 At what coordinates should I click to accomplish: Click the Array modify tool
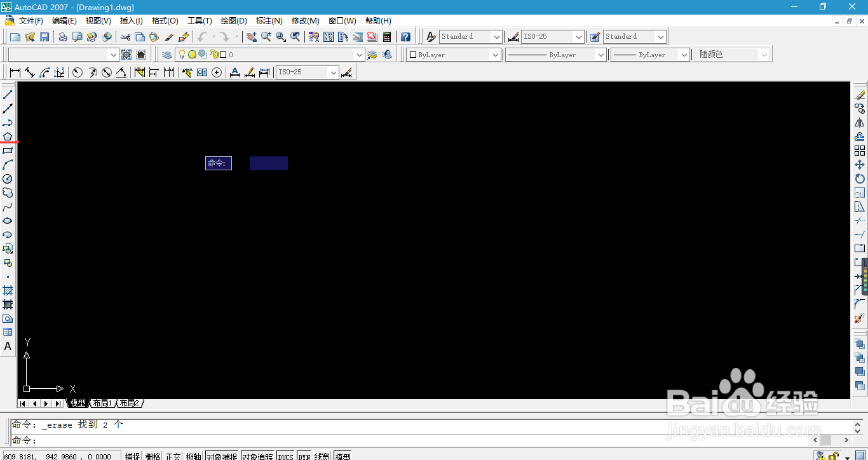pos(860,151)
